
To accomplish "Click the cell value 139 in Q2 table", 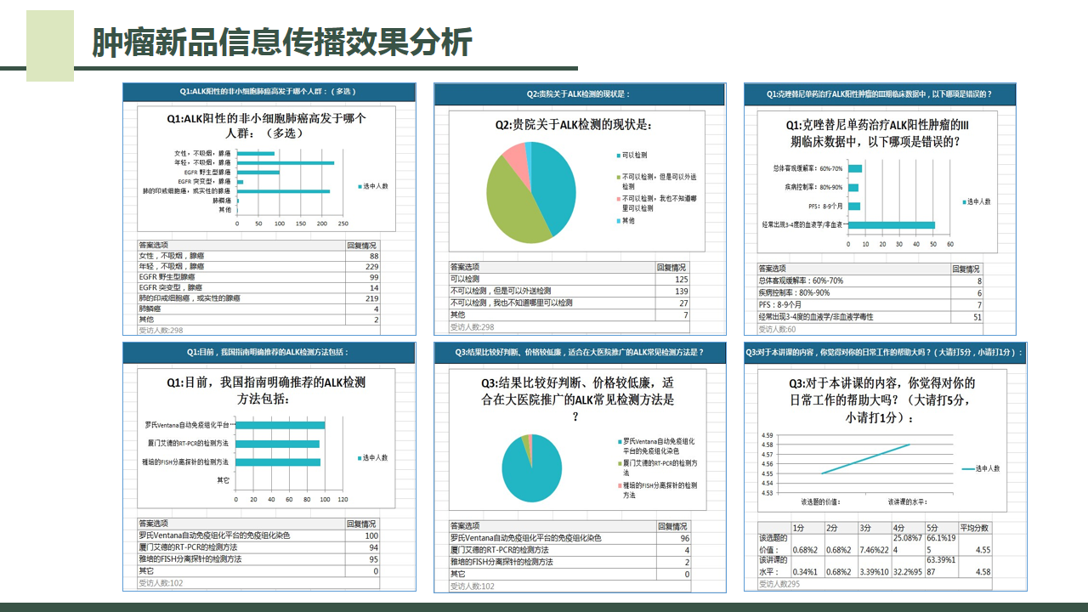I will tap(681, 291).
